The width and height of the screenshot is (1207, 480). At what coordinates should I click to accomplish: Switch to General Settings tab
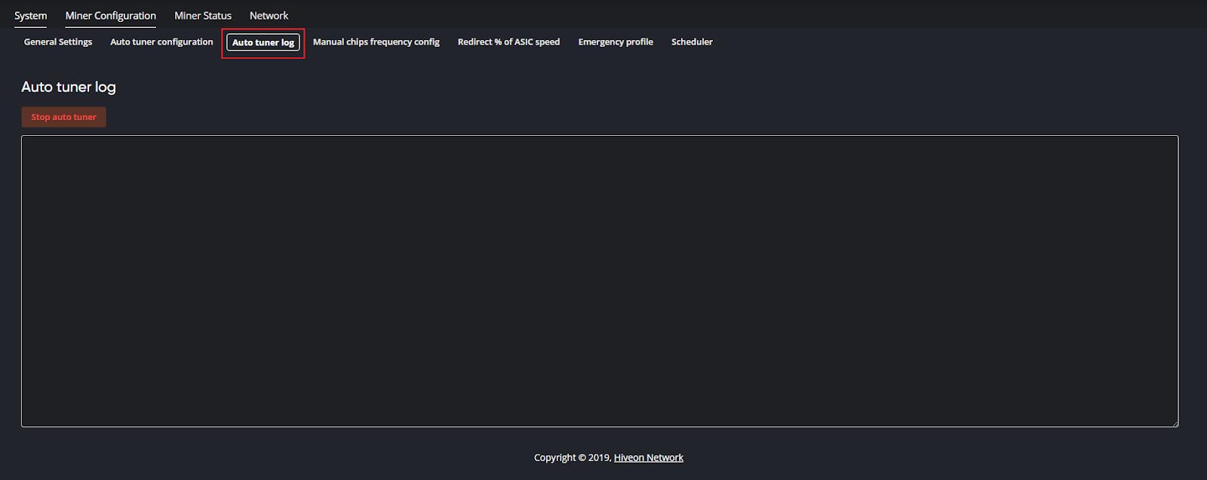(x=58, y=42)
